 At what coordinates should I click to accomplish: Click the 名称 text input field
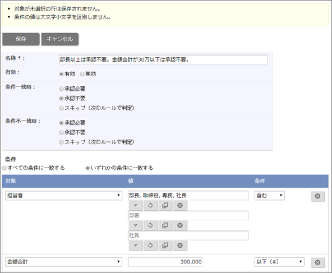point(163,59)
